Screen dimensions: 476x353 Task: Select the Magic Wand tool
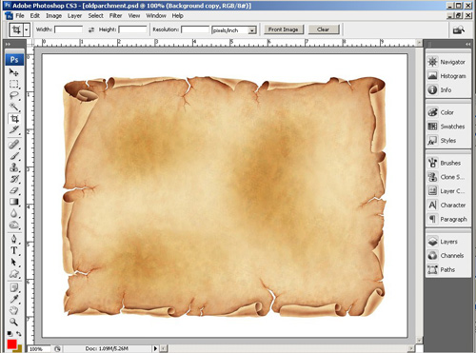point(13,107)
